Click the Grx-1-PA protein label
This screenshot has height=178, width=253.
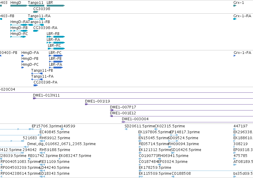coord(242,53)
